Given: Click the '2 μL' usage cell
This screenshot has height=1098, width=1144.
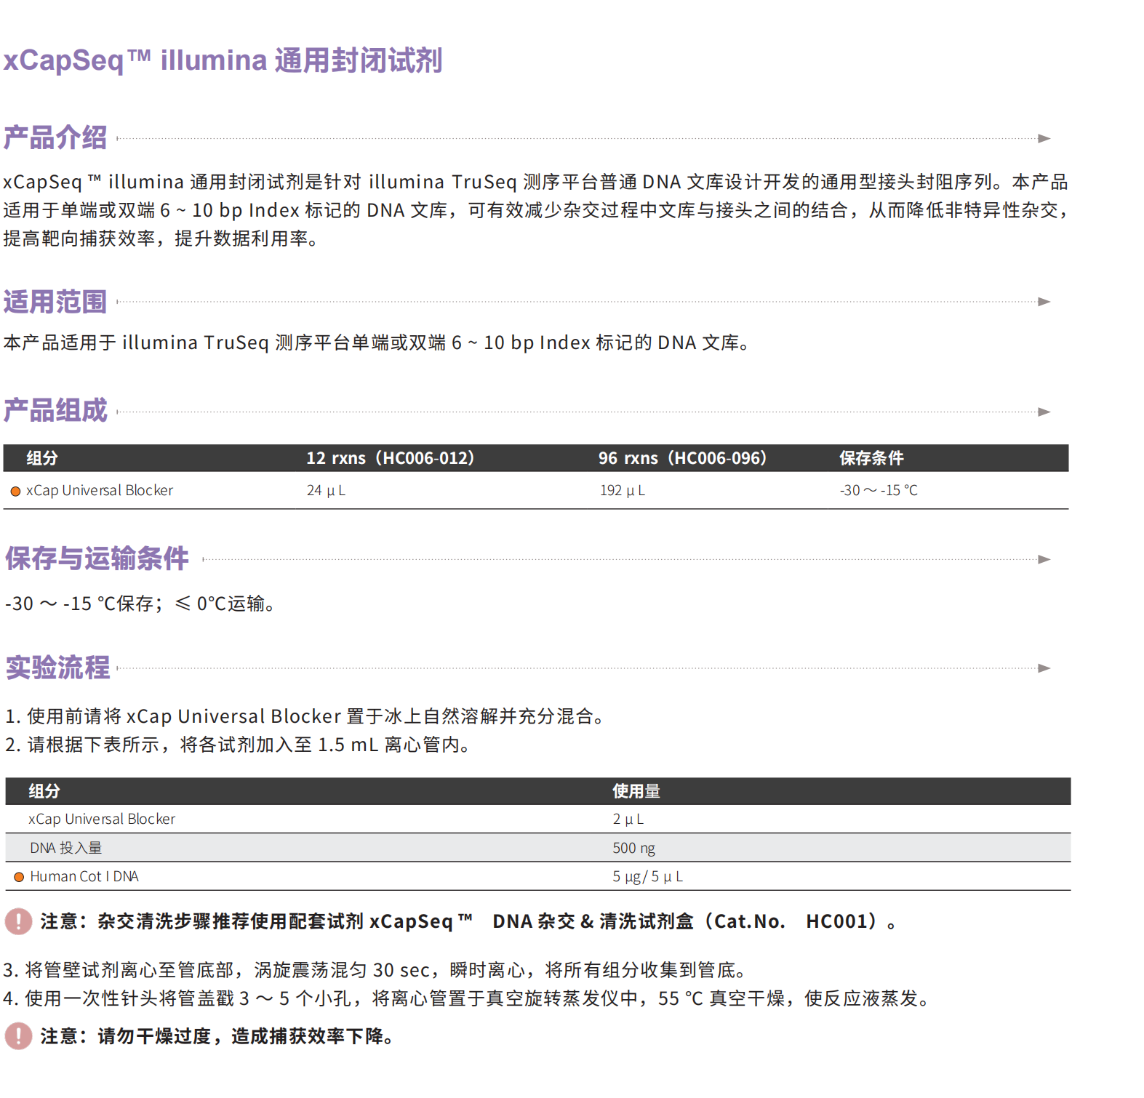Looking at the screenshot, I should point(628,820).
